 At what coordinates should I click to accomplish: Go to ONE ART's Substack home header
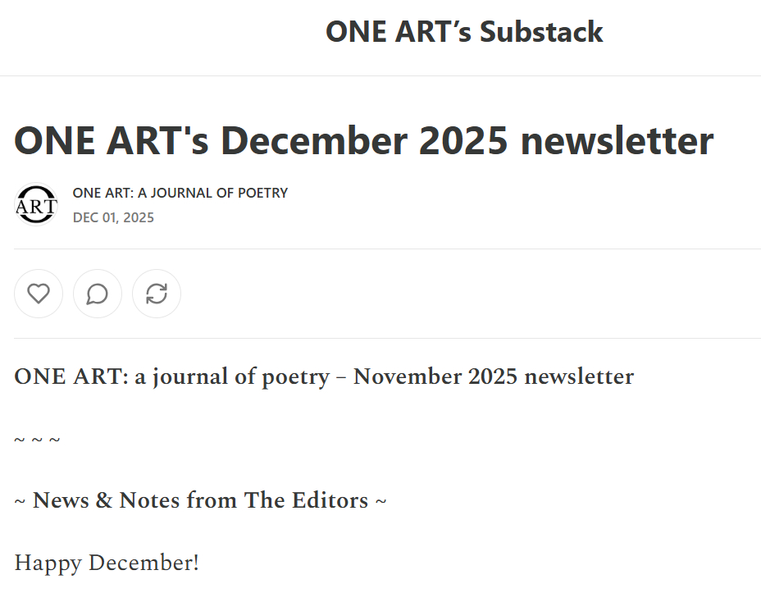click(x=464, y=32)
